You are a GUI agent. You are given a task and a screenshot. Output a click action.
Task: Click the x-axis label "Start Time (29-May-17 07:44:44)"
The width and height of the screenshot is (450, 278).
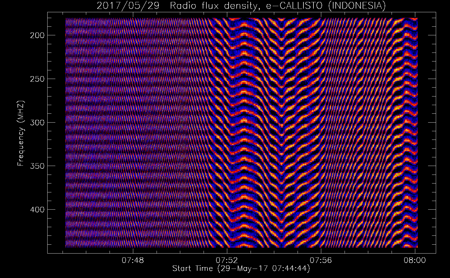[241, 269]
